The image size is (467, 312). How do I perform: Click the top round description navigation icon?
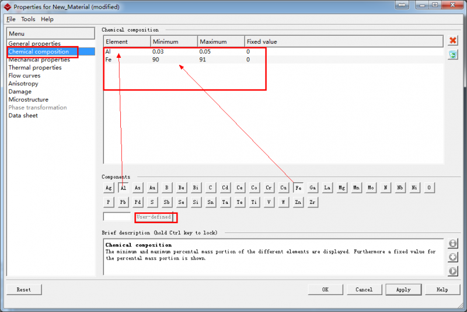[453, 244]
